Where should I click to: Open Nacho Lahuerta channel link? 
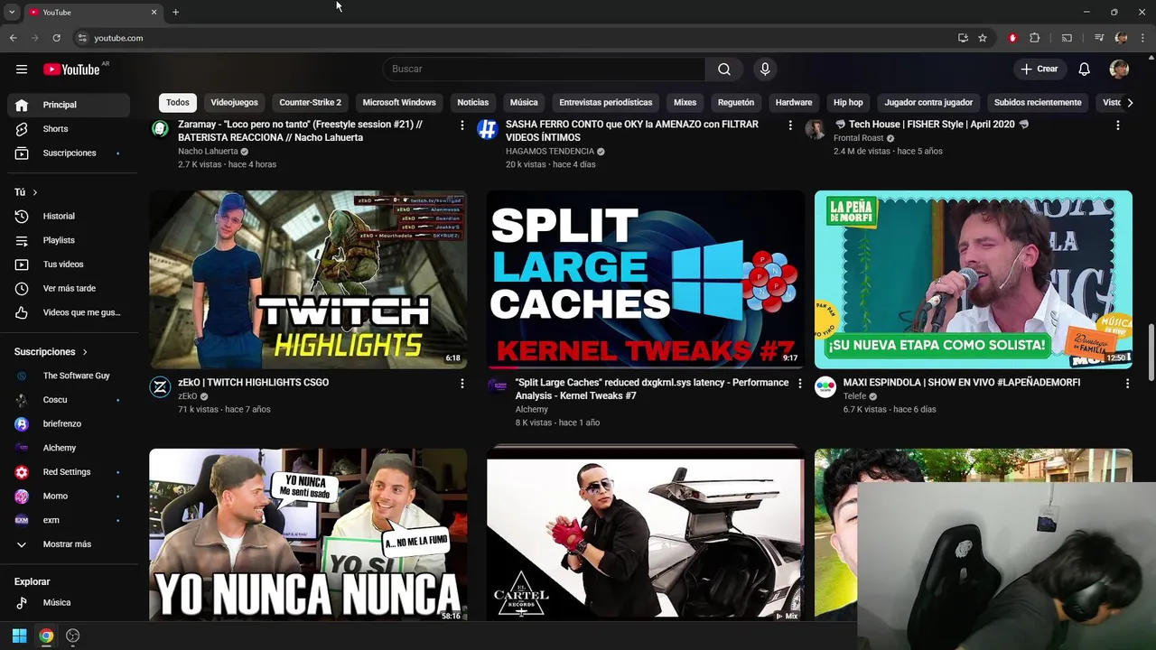point(208,152)
